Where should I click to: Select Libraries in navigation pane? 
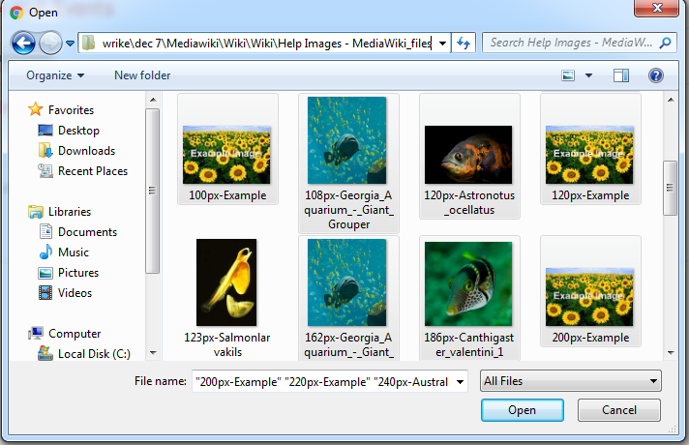70,212
